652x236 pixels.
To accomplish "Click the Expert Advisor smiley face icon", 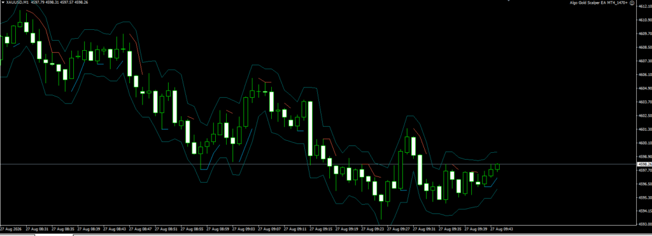I will click(x=644, y=3).
